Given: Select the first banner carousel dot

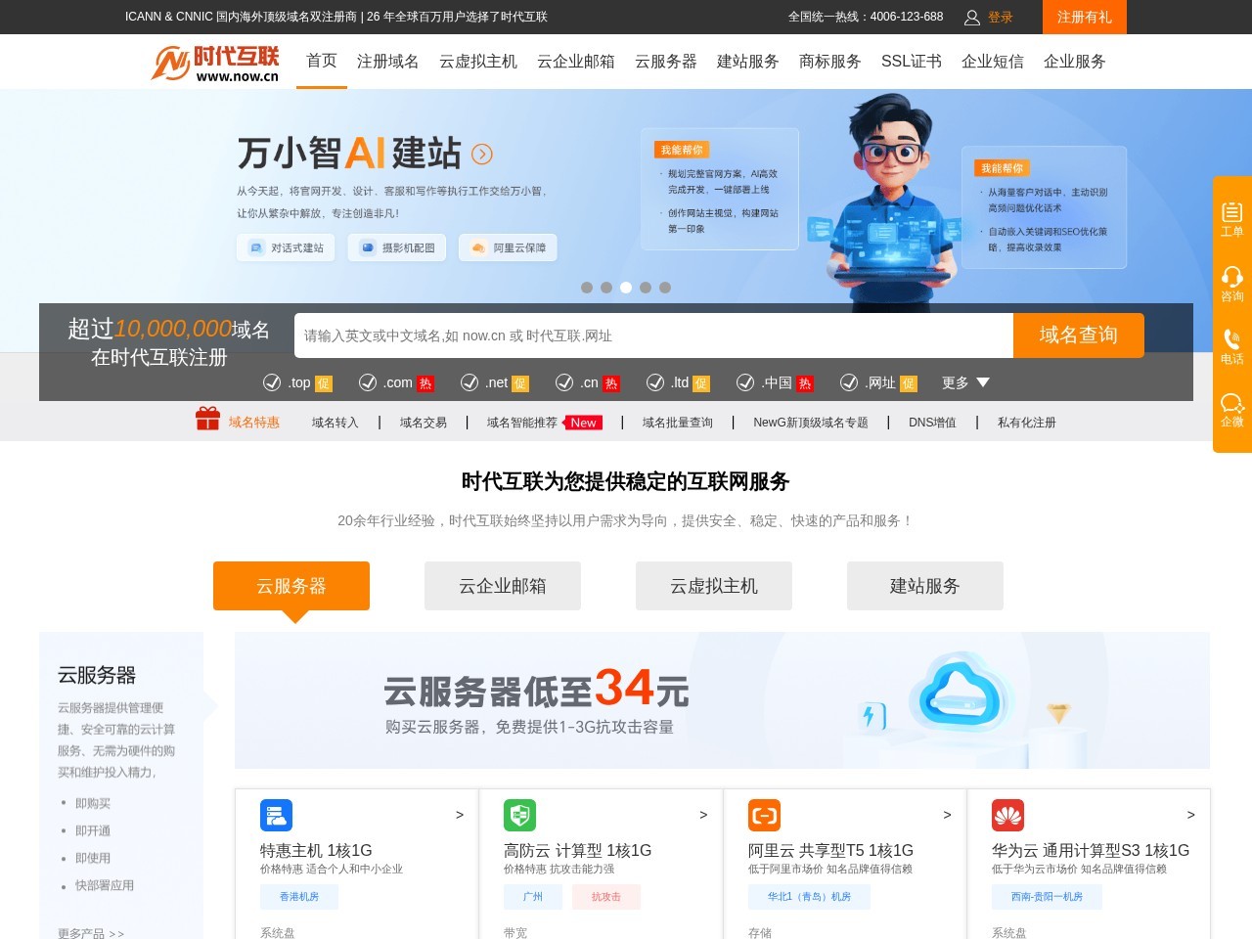Looking at the screenshot, I should [587, 288].
